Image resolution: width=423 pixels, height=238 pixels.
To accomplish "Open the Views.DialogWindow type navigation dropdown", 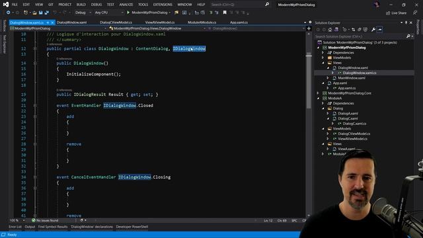I will tap(204, 28).
